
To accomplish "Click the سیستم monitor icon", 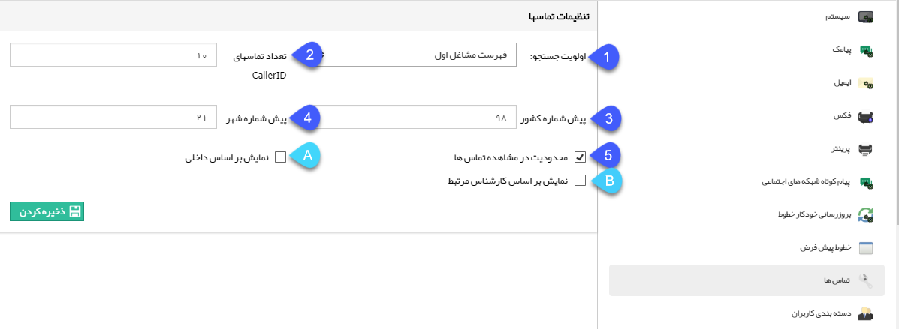I will 865,17.
